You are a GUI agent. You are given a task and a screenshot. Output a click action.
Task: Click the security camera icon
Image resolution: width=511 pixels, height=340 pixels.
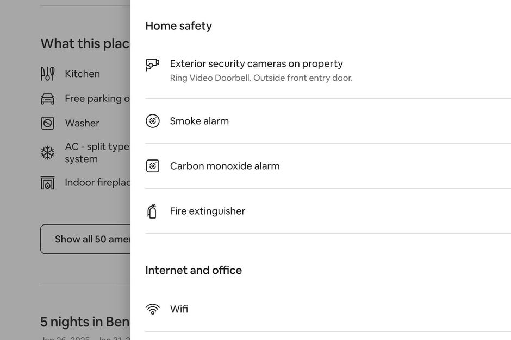click(x=153, y=65)
